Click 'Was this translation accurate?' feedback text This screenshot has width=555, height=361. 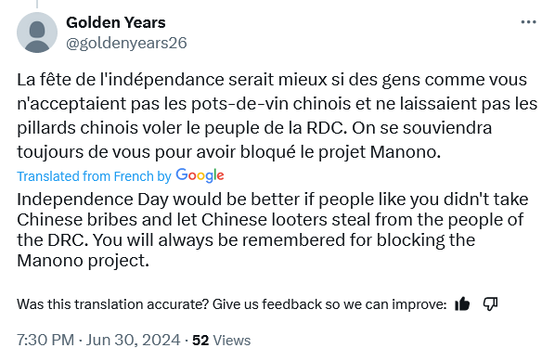[112, 304]
